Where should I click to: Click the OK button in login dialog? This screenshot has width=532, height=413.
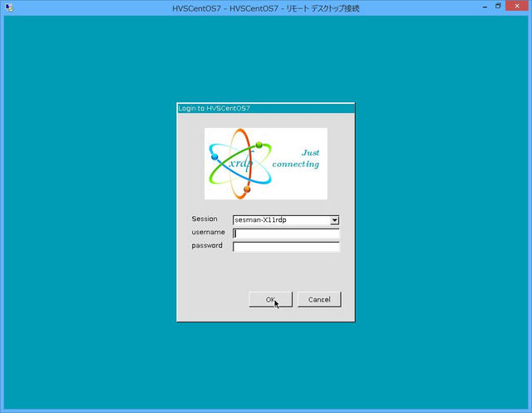click(x=270, y=299)
